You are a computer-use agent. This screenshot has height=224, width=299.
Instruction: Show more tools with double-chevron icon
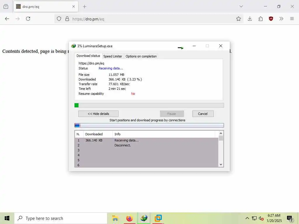[281, 19]
